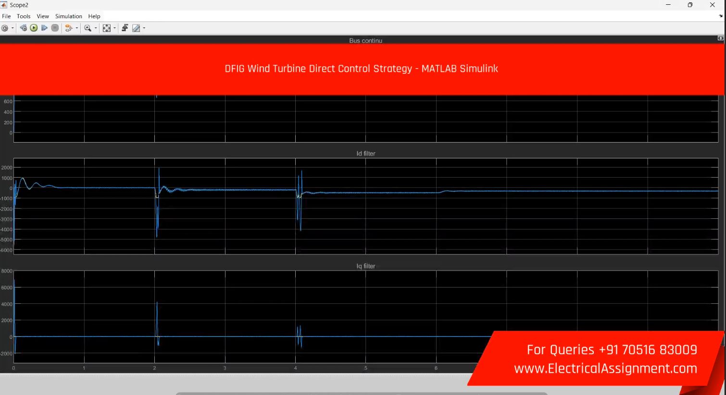Screen dimensions: 726x395
Task: Open the zoom tool options dropdown arrow
Action: point(96,28)
